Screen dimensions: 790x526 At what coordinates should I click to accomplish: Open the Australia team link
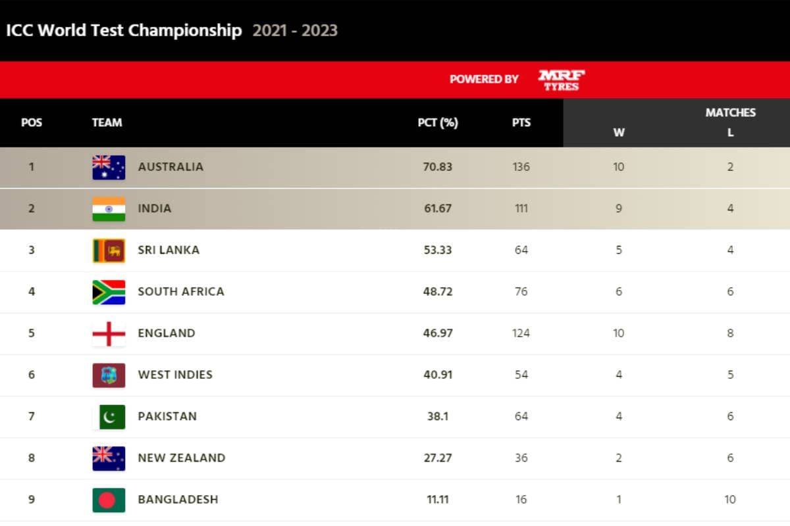click(171, 167)
